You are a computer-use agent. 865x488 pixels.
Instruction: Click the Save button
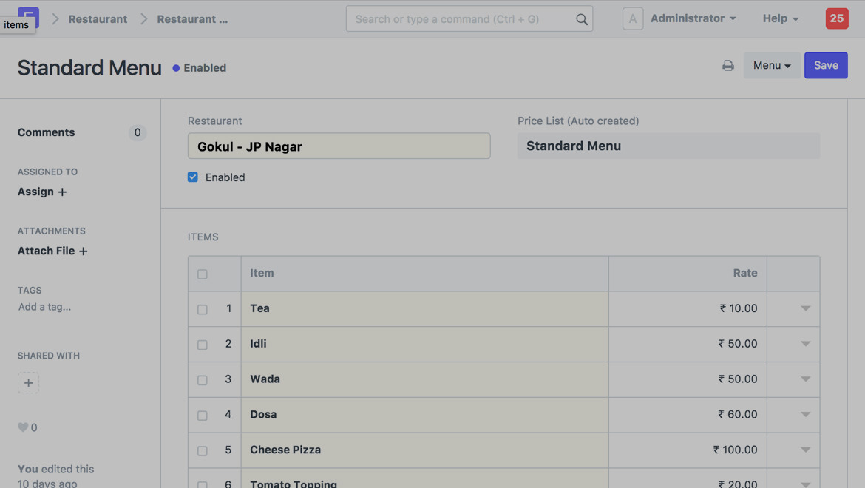(825, 66)
